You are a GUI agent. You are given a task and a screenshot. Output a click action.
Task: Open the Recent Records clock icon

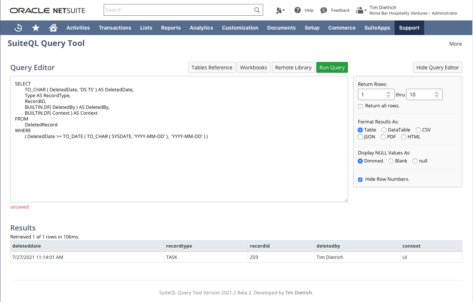point(18,28)
